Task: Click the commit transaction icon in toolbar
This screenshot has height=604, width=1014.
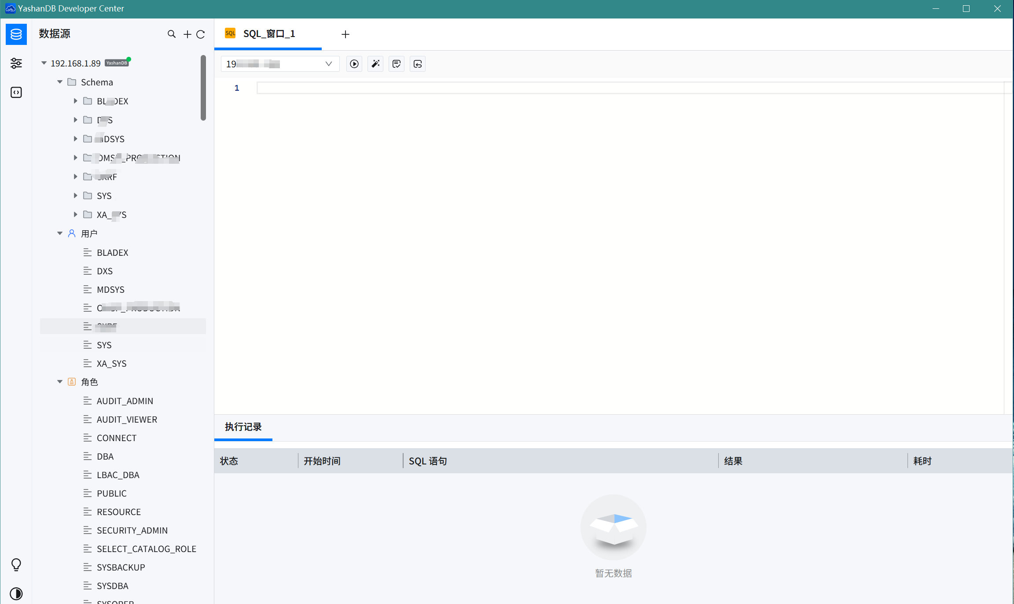Action: [x=397, y=64]
